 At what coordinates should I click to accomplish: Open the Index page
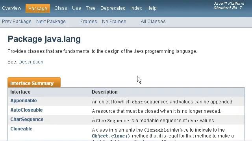pos(136,8)
